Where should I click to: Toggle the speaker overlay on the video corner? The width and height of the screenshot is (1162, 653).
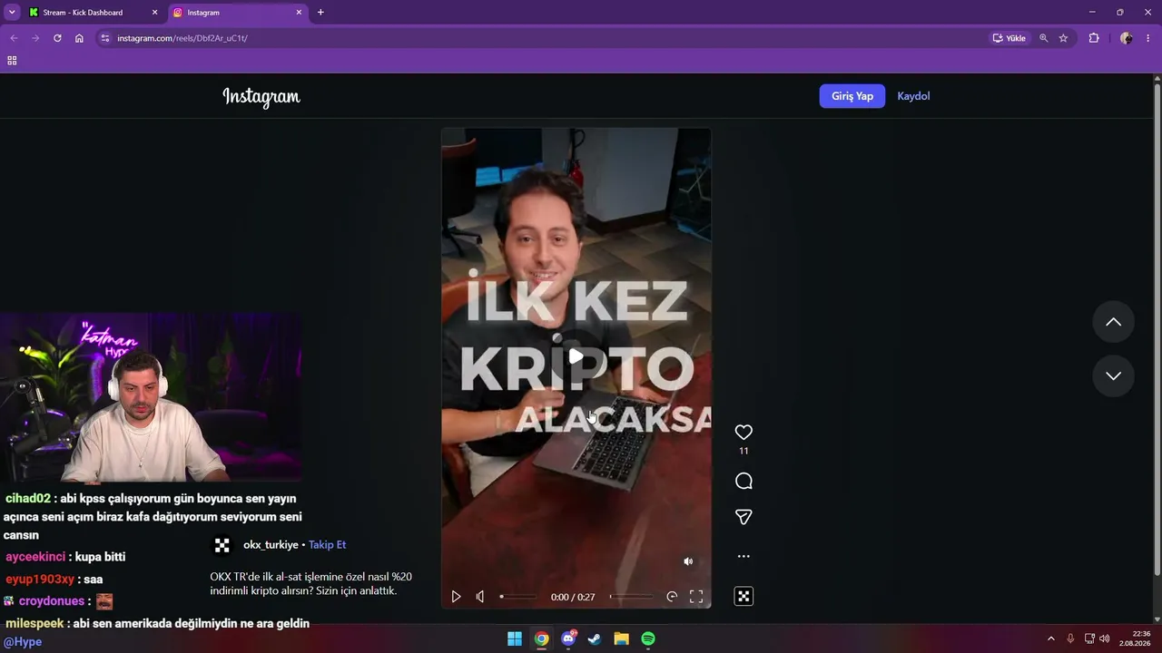tap(688, 561)
